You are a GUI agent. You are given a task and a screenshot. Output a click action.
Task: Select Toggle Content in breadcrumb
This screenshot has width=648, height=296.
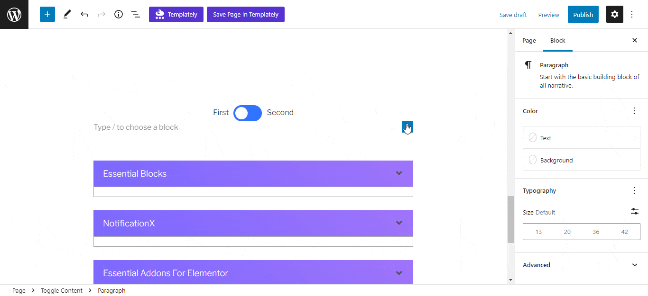(x=62, y=290)
